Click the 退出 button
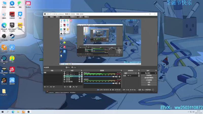The image size is (203, 114). pyautogui.click(x=149, y=85)
